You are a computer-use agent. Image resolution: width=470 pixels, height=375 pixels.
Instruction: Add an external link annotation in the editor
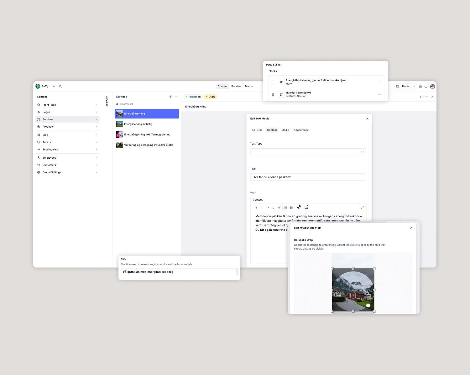pos(306,207)
